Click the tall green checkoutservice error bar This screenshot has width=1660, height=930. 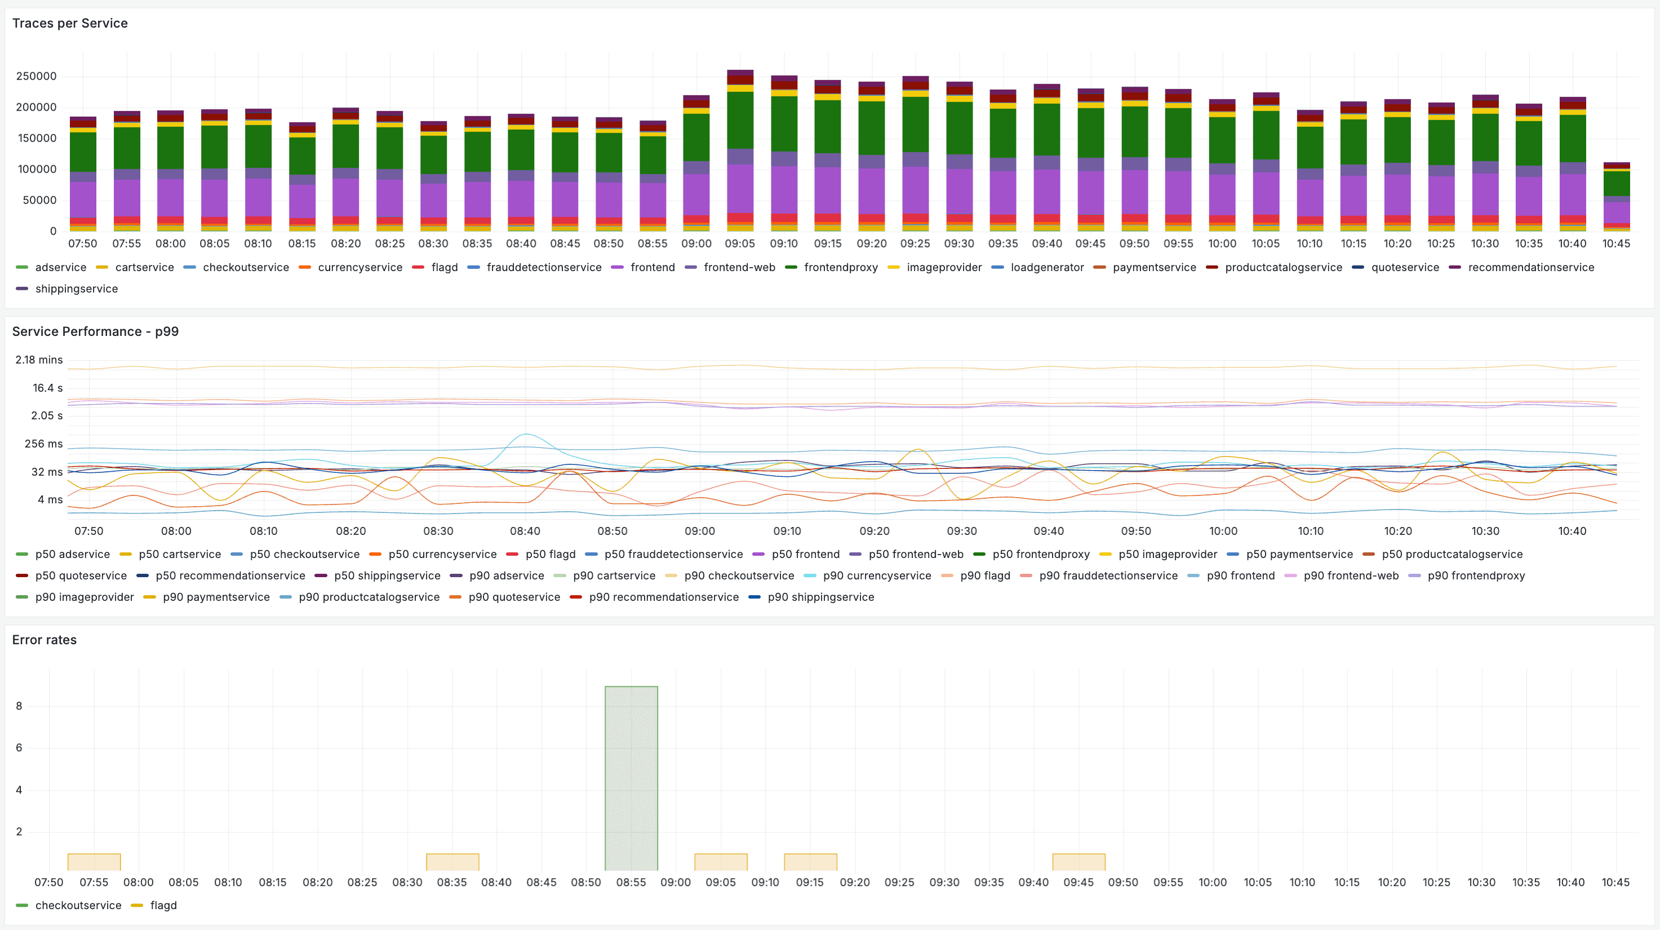[x=631, y=777]
